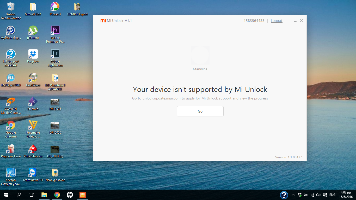Select the µTorrent desktop icon
Viewport: 356px width, 200px height.
33,31
